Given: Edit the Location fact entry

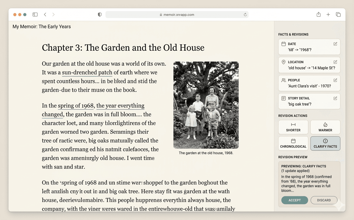Looking at the screenshot, I should (x=335, y=62).
